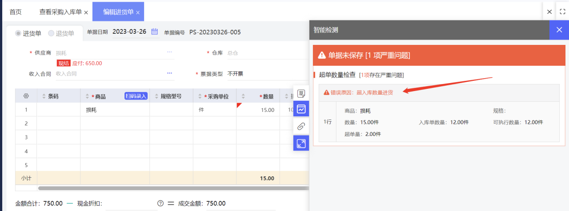The height and width of the screenshot is (211, 569).
Task: Switch to the 查看采购入库单 tab
Action: tap(60, 12)
